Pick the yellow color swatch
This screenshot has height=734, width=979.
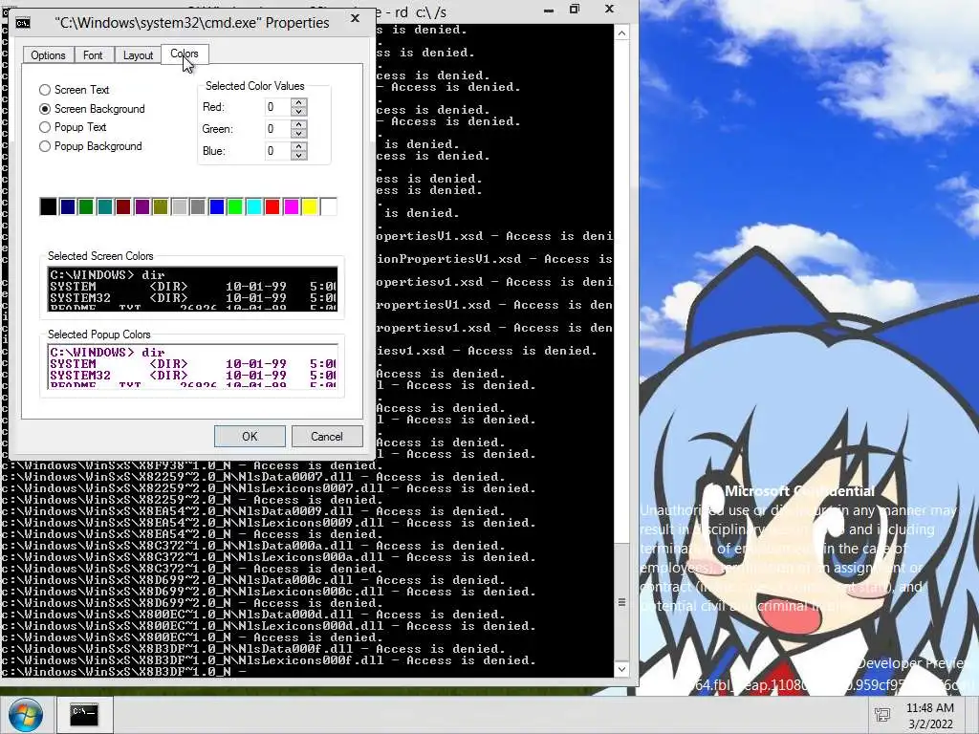click(311, 206)
